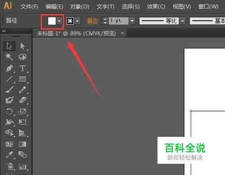The height and width of the screenshot is (175, 225).
Task: Select the Pencil tool
Action: (x=22, y=89)
